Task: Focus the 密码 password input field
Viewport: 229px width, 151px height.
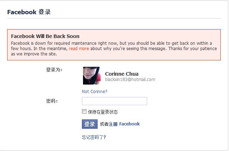Action: pos(114,101)
